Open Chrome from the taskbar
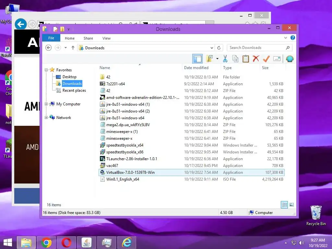The width and height of the screenshot is (332, 249). click(x=46, y=243)
